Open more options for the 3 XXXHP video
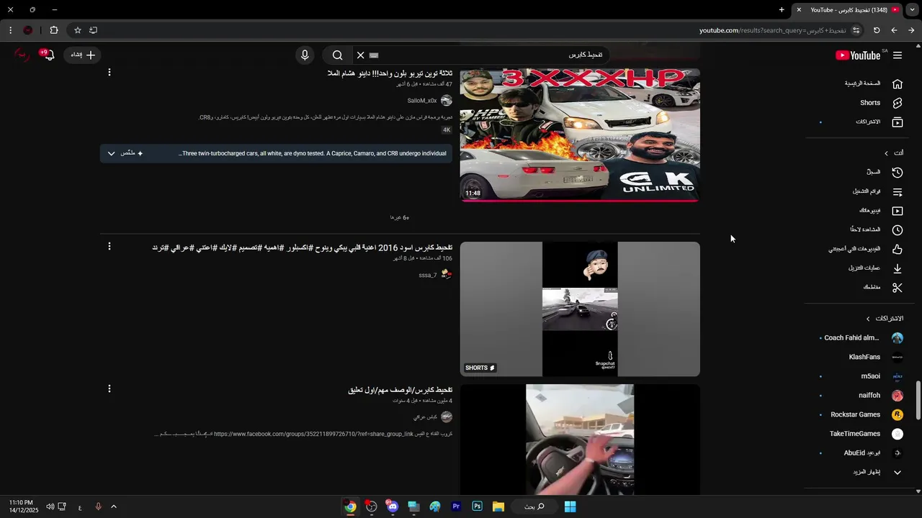The height and width of the screenshot is (518, 922). pyautogui.click(x=109, y=73)
